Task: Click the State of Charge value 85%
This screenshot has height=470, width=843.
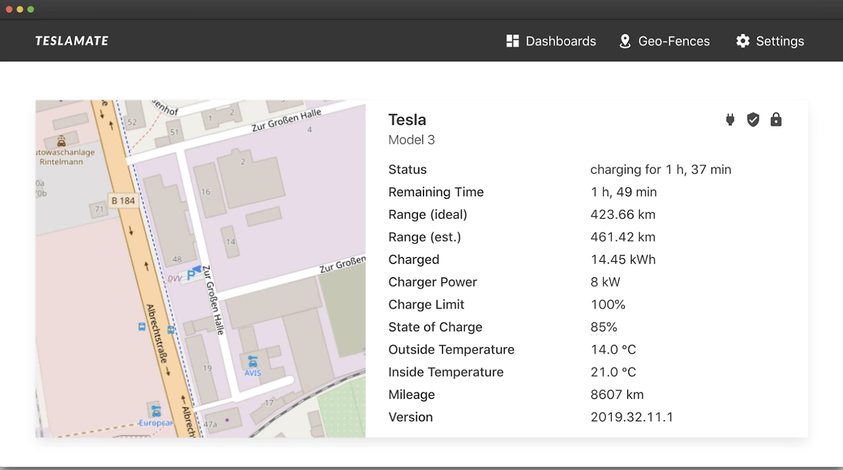Action: point(604,327)
